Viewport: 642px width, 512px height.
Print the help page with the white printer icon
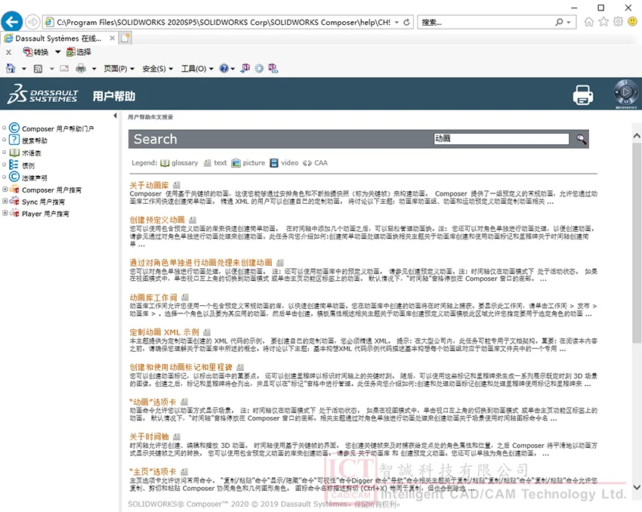(x=583, y=94)
